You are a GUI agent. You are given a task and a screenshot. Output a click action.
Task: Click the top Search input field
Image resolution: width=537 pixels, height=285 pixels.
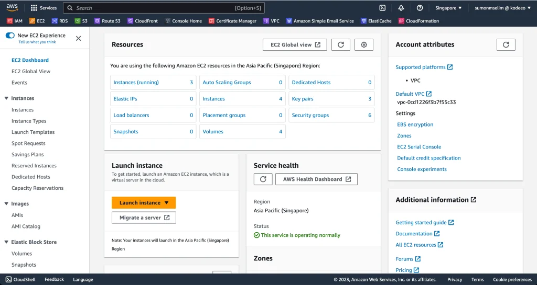coord(164,8)
